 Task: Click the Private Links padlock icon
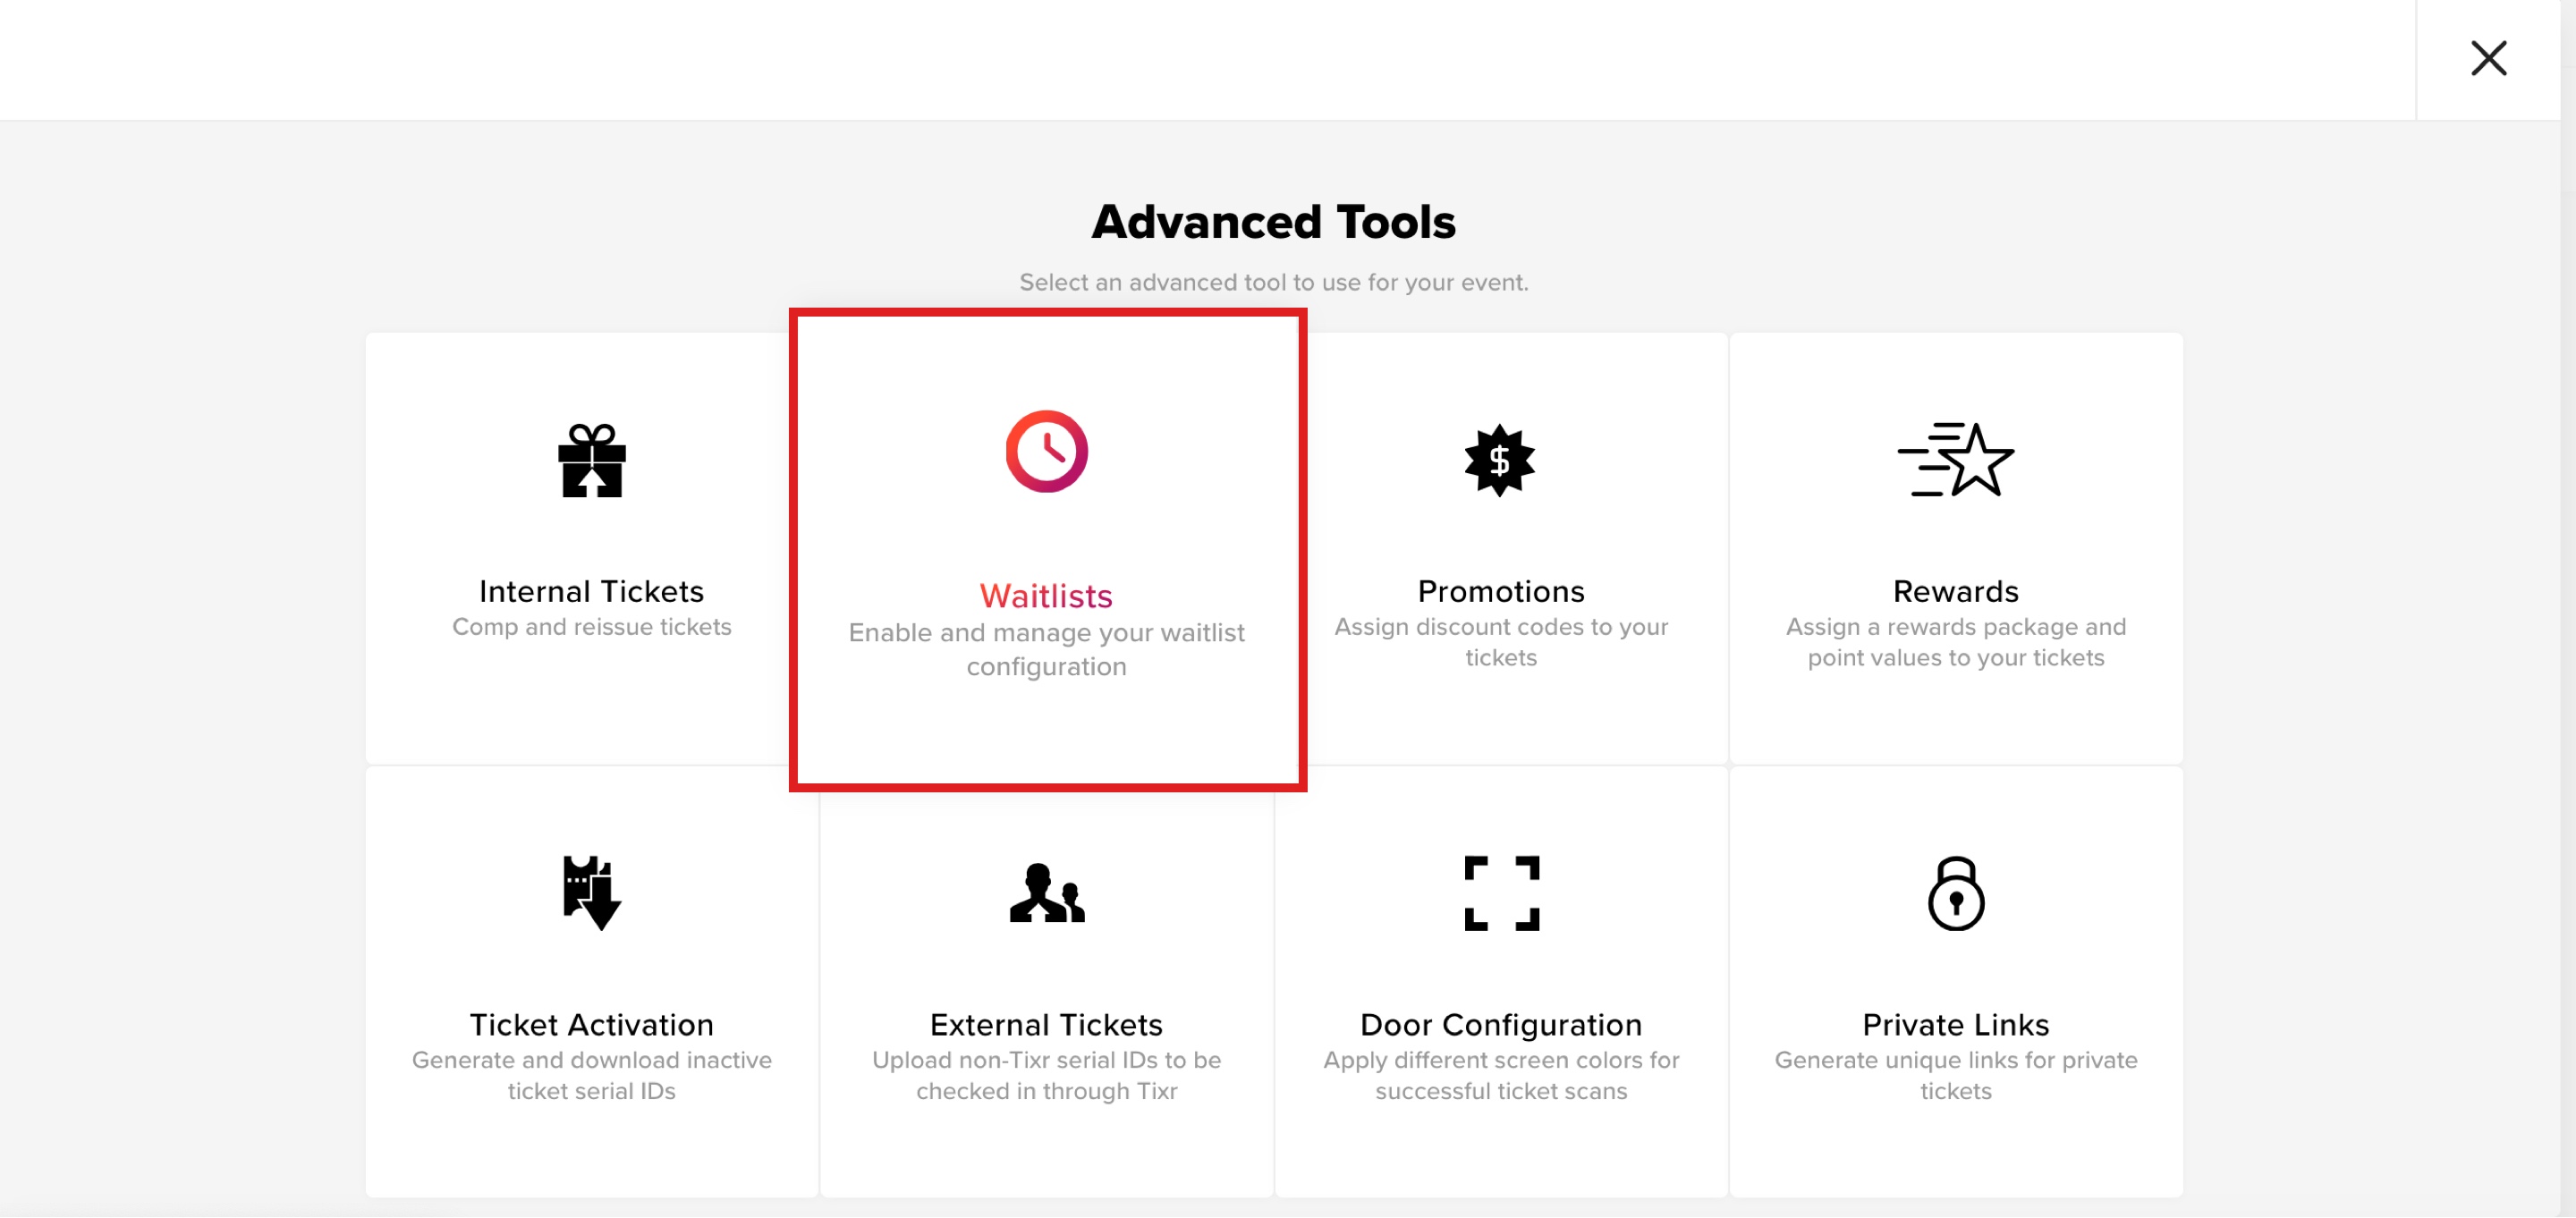click(x=1956, y=893)
